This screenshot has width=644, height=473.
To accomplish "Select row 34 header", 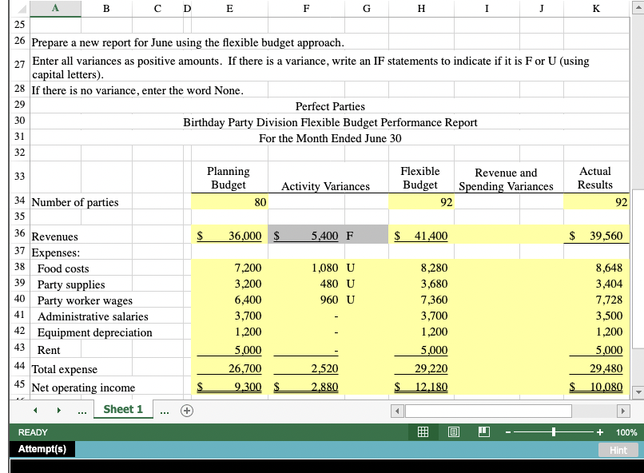I will [18, 201].
